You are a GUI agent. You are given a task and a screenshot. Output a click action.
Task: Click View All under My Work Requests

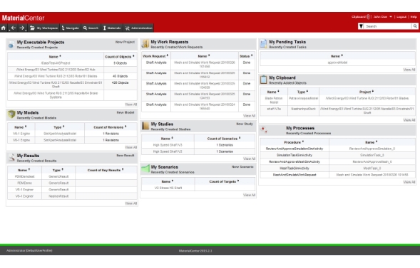249,116
